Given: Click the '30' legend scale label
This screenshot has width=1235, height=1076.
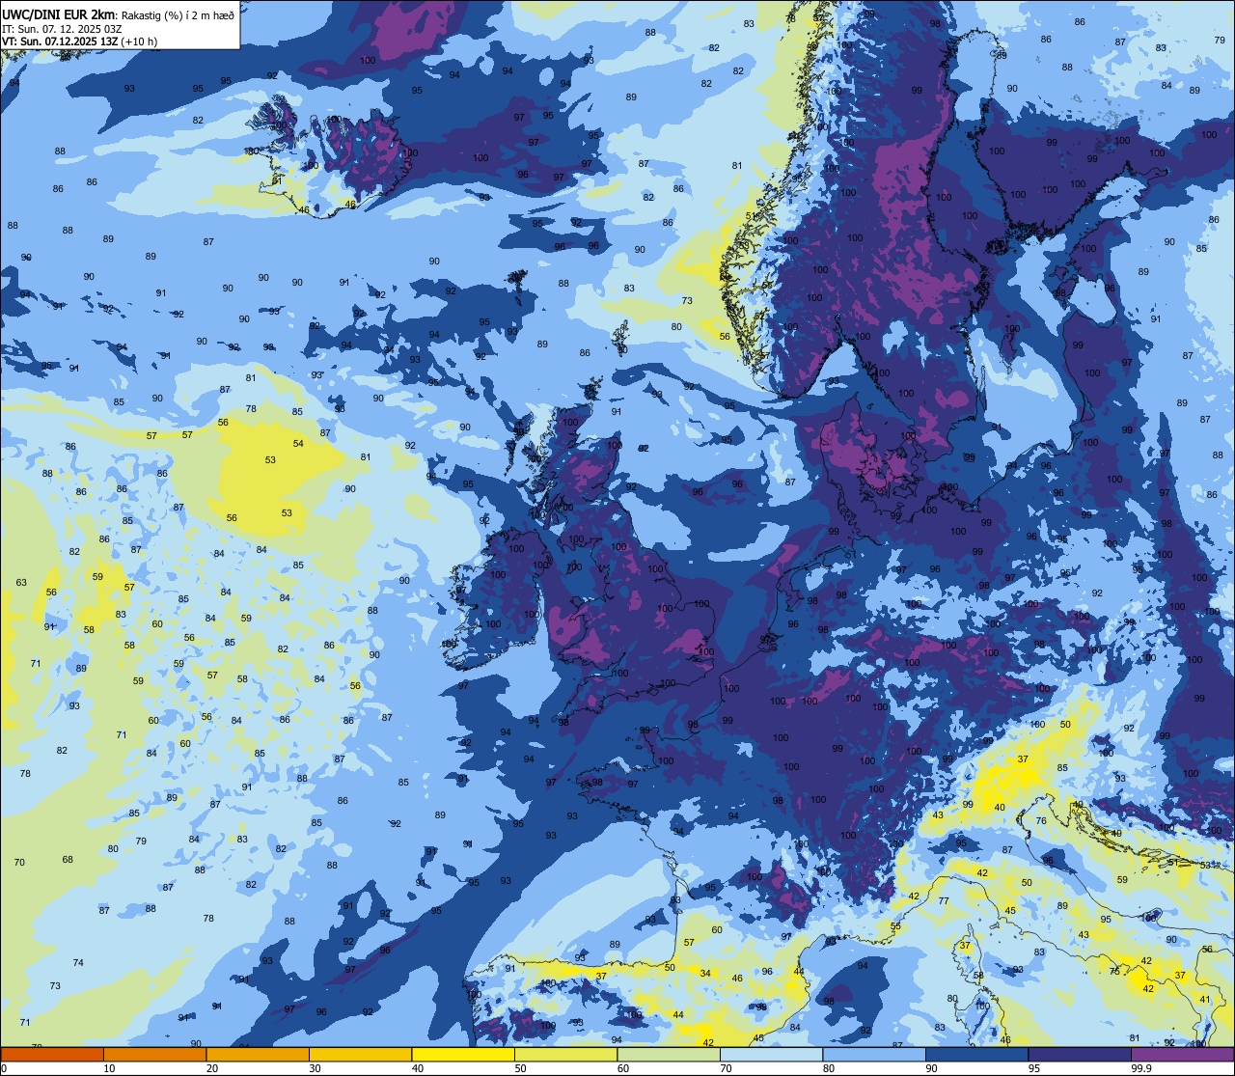Looking at the screenshot, I should tap(315, 1068).
